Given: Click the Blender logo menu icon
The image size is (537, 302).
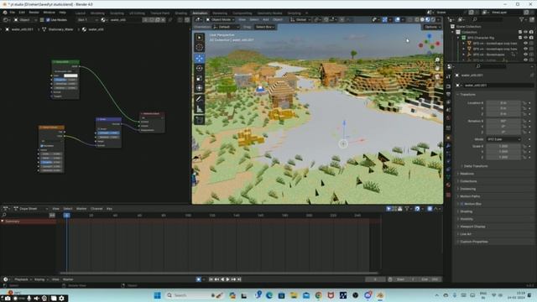Looking at the screenshot, I should click(x=5, y=13).
